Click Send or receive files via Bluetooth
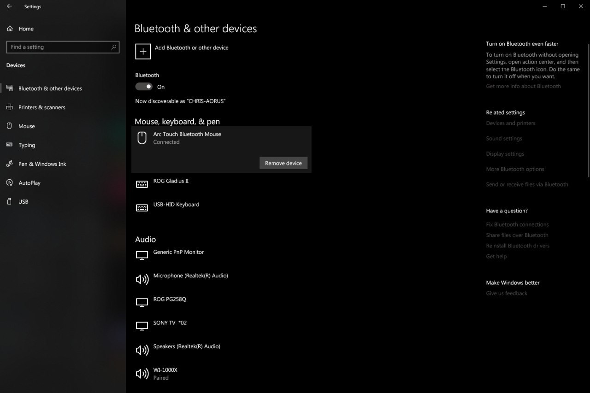This screenshot has width=590, height=393. (x=527, y=184)
